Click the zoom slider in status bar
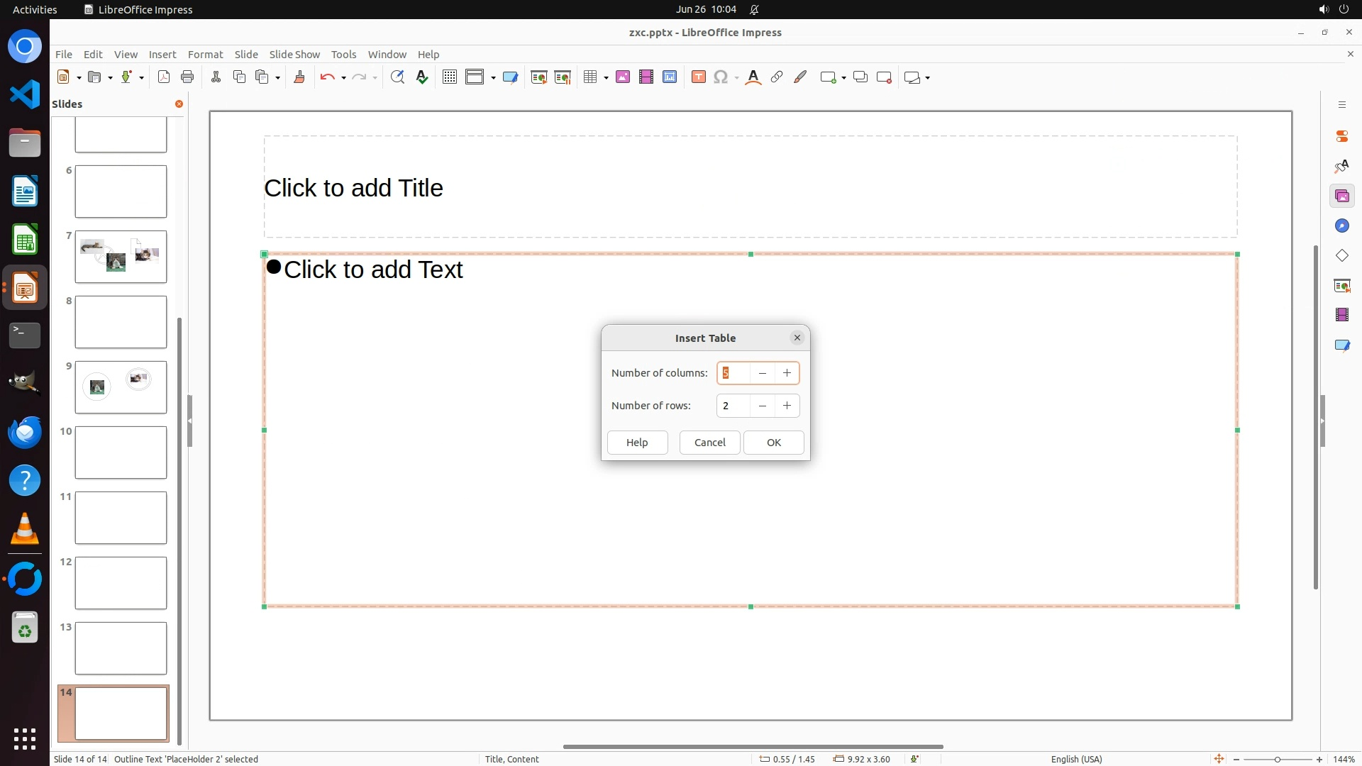This screenshot has height=766, width=1362. (x=1277, y=759)
